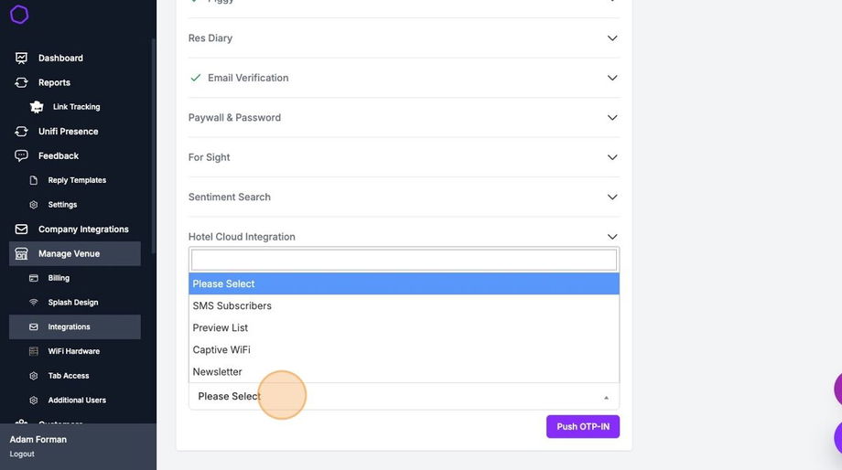
Task: Select SMS Subscribers from dropdown list
Action: (x=232, y=305)
